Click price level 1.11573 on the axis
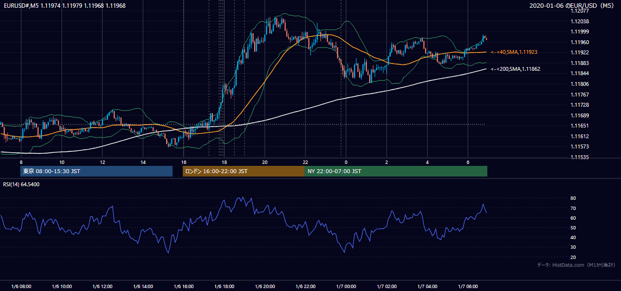Image resolution: width=621 pixels, height=291 pixels. pos(580,146)
